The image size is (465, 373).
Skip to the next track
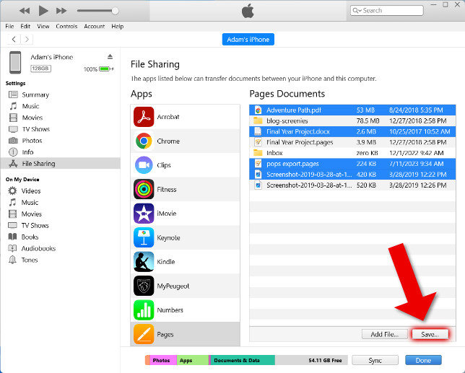(x=61, y=11)
